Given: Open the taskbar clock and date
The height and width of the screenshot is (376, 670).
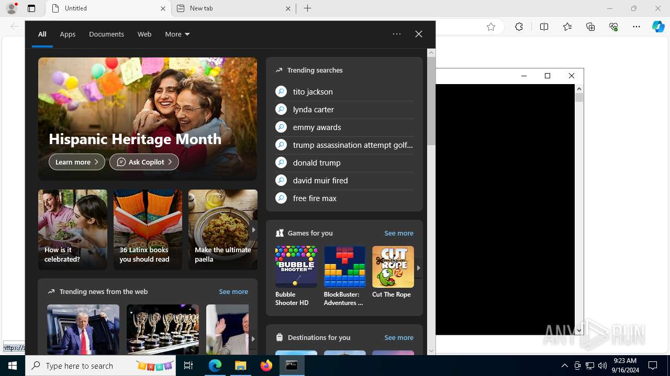Looking at the screenshot, I should point(625,366).
